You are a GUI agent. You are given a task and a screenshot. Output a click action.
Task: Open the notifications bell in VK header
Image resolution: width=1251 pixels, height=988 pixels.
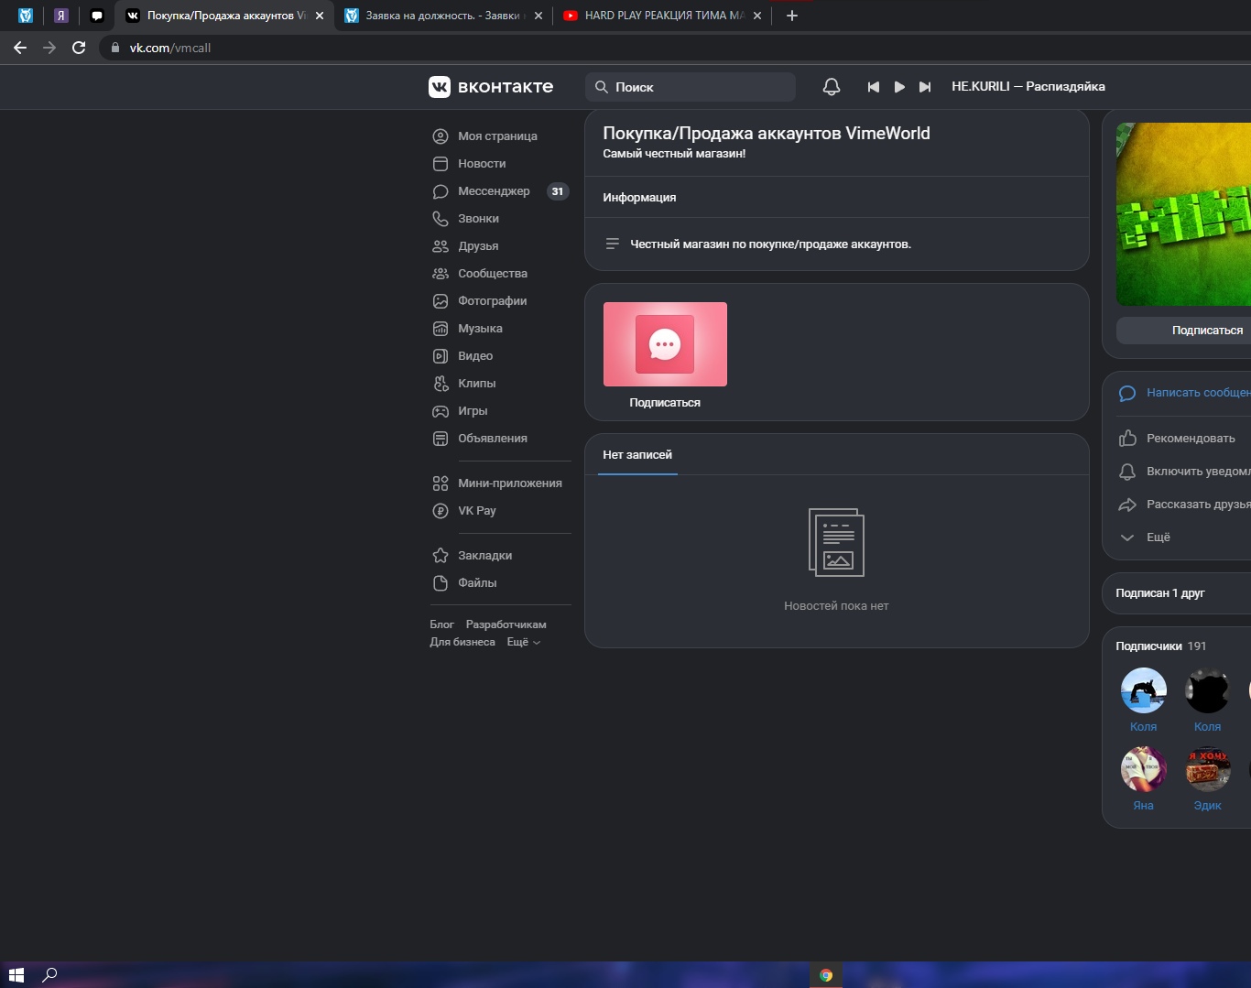831,87
